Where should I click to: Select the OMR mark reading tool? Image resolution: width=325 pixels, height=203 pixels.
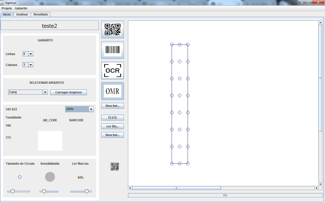[x=112, y=91]
